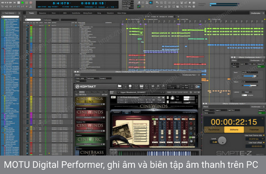Image resolution: width=266 pixels, height=174 pixels.
Task: Click the Track Selector list options icon
Action: [19, 13]
